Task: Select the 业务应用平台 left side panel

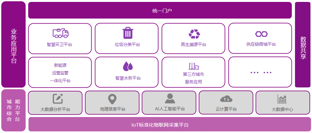Action: [13, 44]
